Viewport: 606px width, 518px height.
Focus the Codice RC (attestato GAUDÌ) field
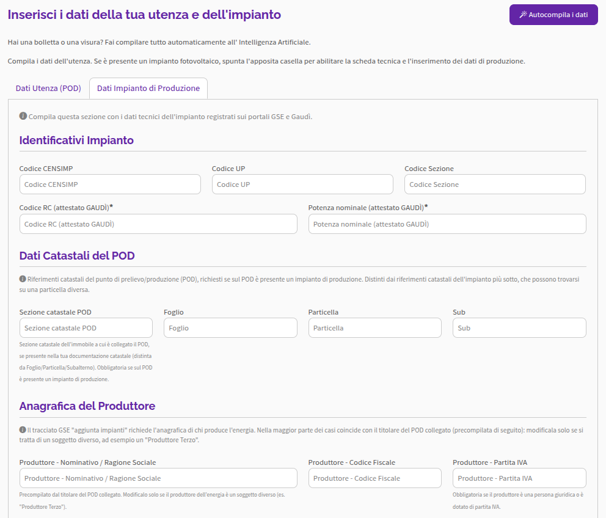[x=158, y=224]
